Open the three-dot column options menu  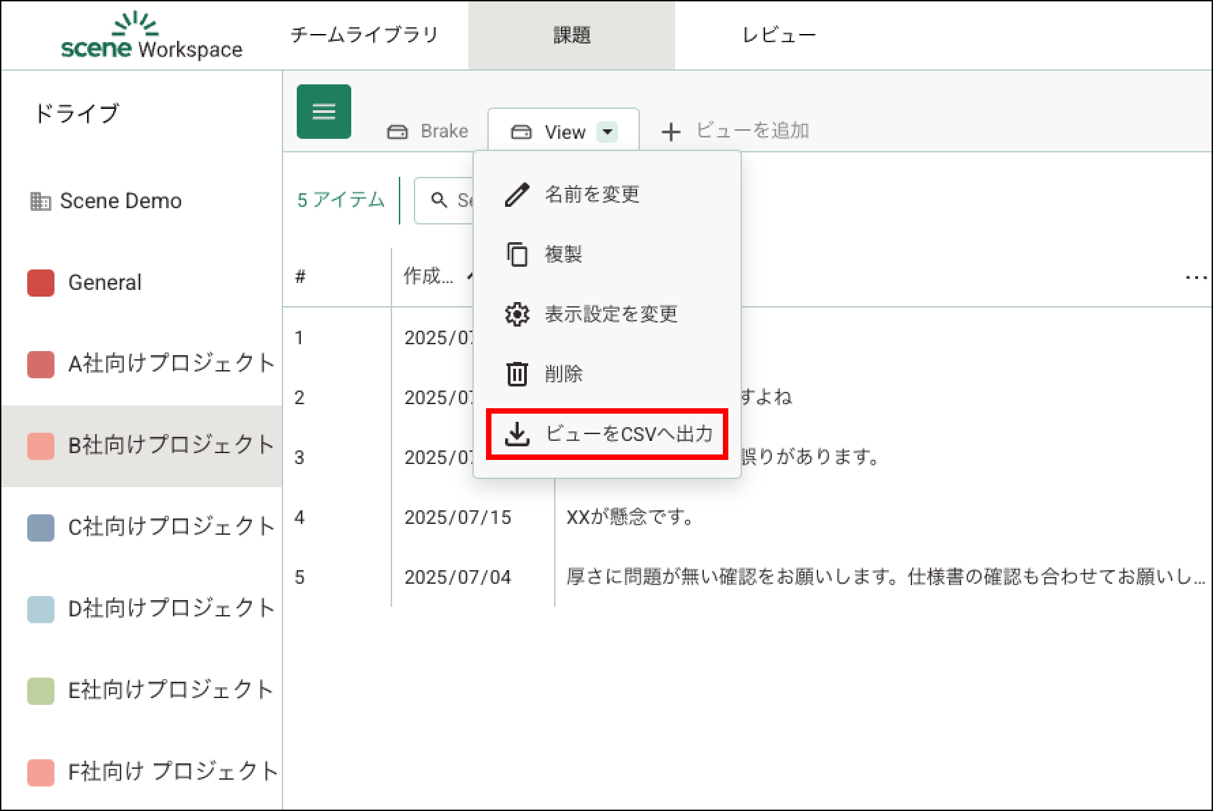(1195, 278)
